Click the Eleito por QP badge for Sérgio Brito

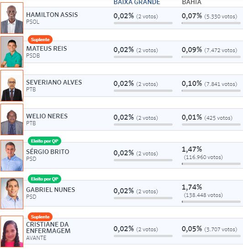coord(44,141)
